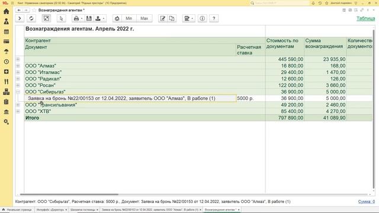Click the horizontal scrollbar thumb
The image size is (379, 213).
pos(69,194)
